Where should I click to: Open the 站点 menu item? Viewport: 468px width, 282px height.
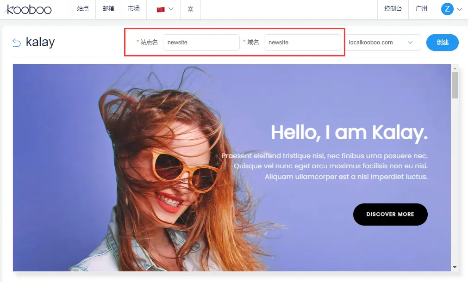pos(83,9)
